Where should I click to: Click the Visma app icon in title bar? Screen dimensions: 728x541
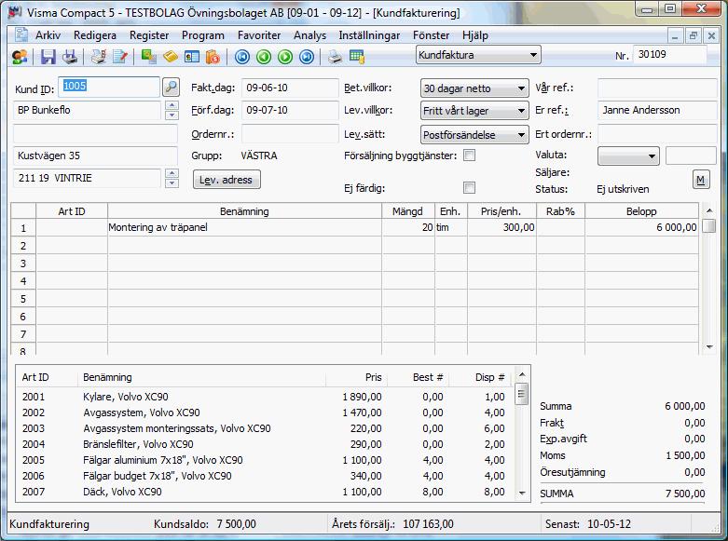point(15,12)
